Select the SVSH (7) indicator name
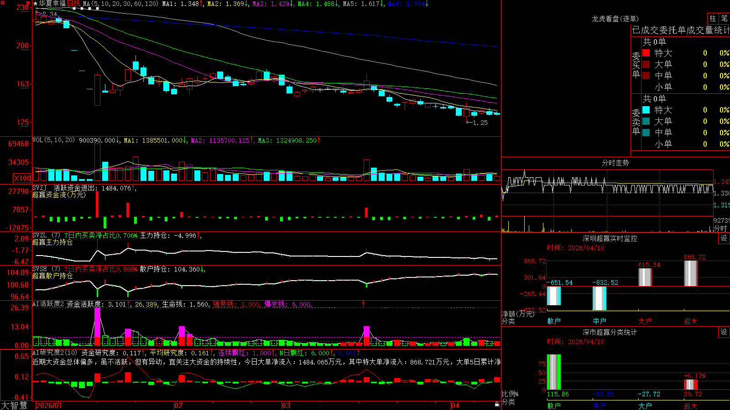The width and height of the screenshot is (730, 410). coord(46,269)
